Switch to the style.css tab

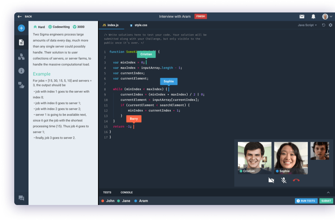139,25
